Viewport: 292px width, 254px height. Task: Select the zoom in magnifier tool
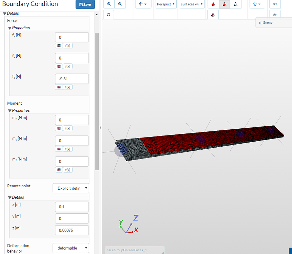point(109,4)
